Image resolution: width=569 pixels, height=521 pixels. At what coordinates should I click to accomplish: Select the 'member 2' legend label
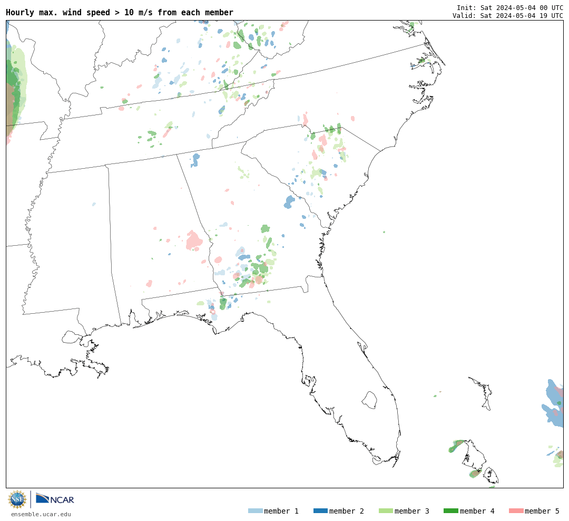347,511
